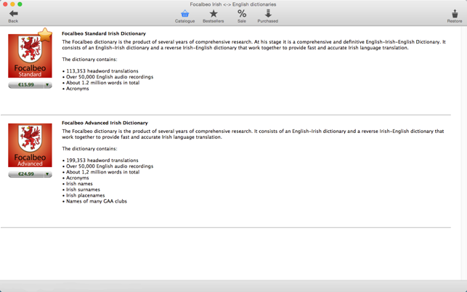Close the window with the red button
This screenshot has width=467, height=292.
coord(5,4)
